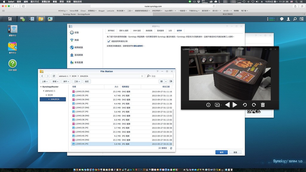Show previous photo in the image viewer

[227, 105]
